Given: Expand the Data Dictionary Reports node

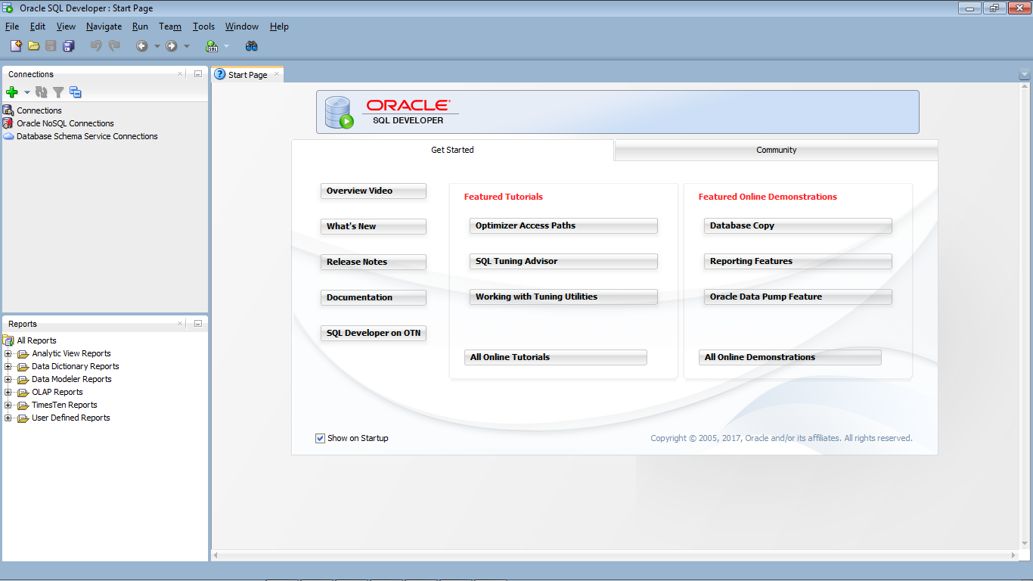Looking at the screenshot, I should [x=8, y=366].
